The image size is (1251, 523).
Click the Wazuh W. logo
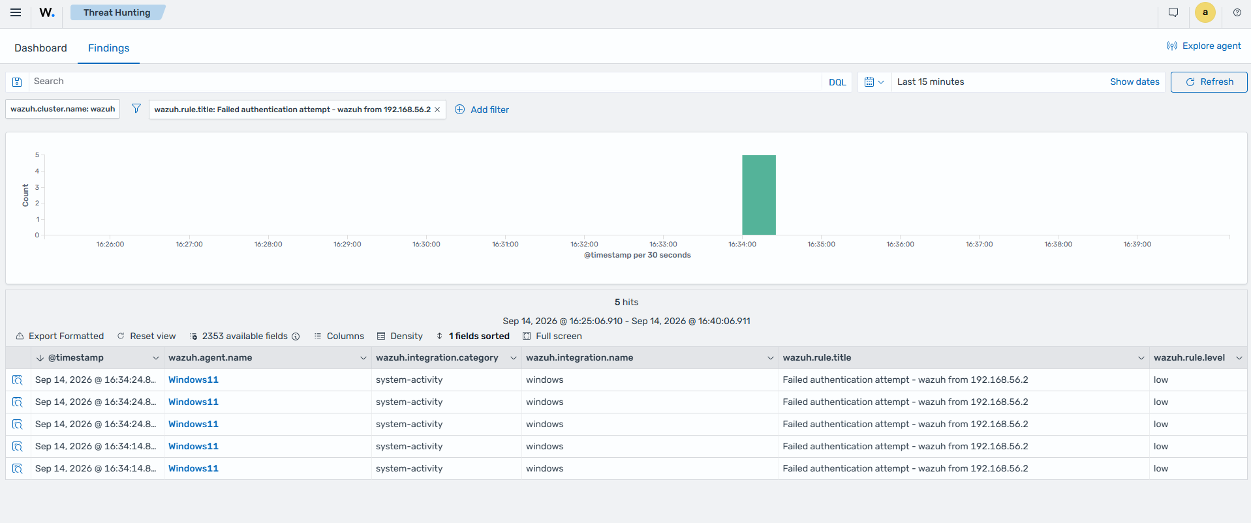(47, 12)
